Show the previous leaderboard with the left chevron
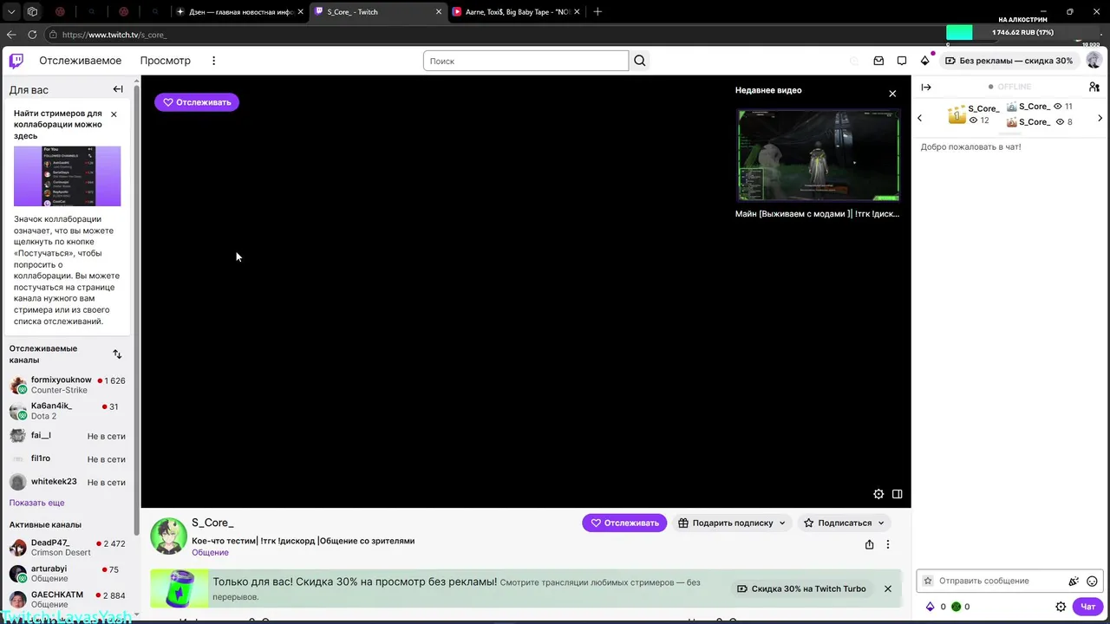This screenshot has height=624, width=1110. click(x=920, y=118)
